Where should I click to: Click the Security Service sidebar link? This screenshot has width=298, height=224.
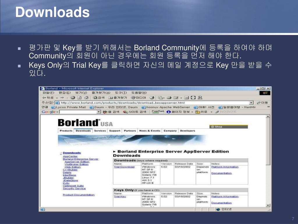[x=74, y=188]
